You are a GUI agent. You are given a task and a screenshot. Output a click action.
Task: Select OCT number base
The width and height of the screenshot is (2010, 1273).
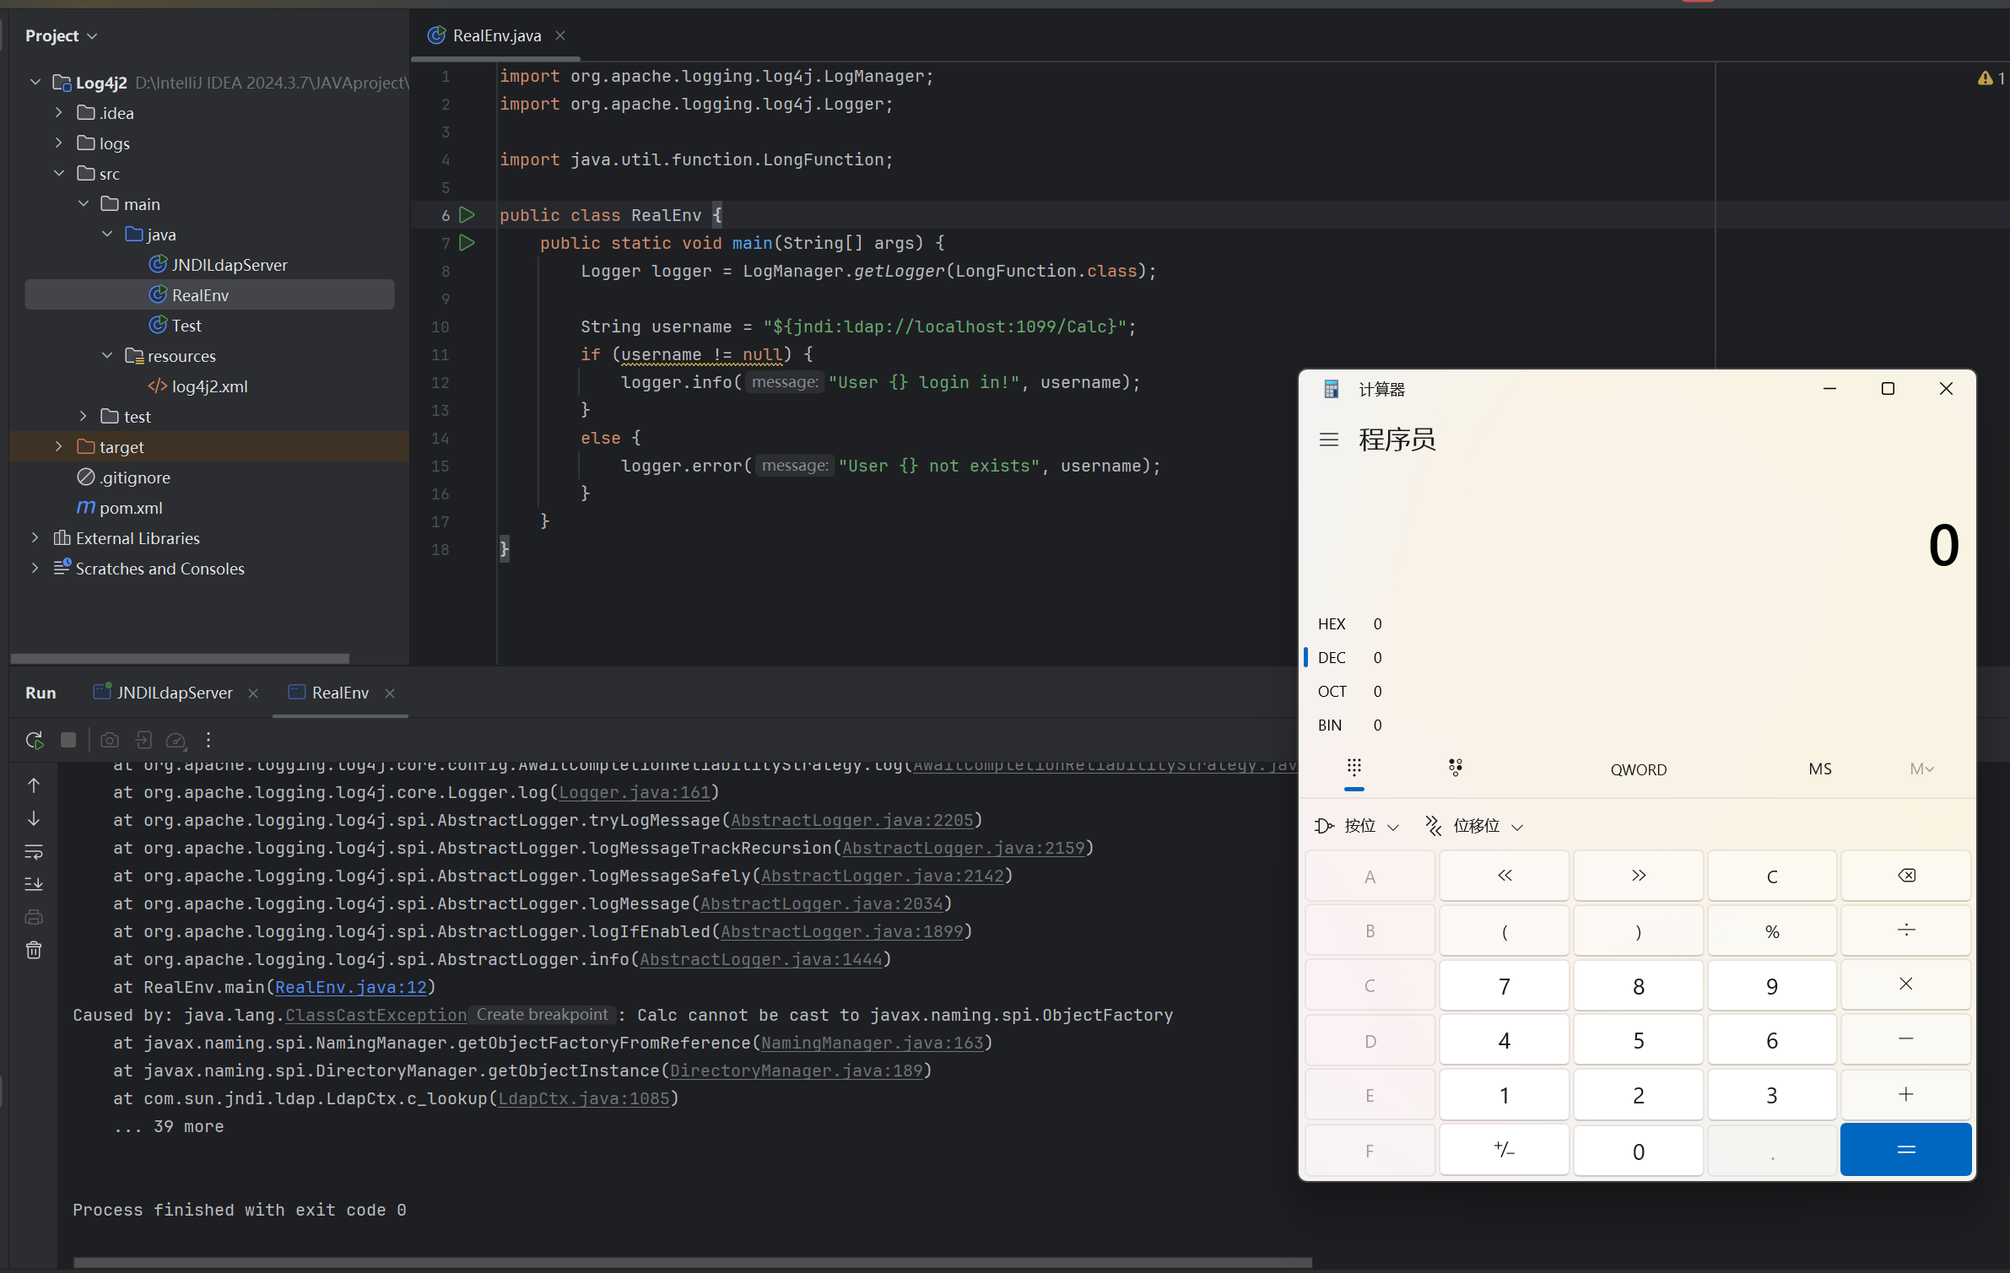coord(1637,692)
